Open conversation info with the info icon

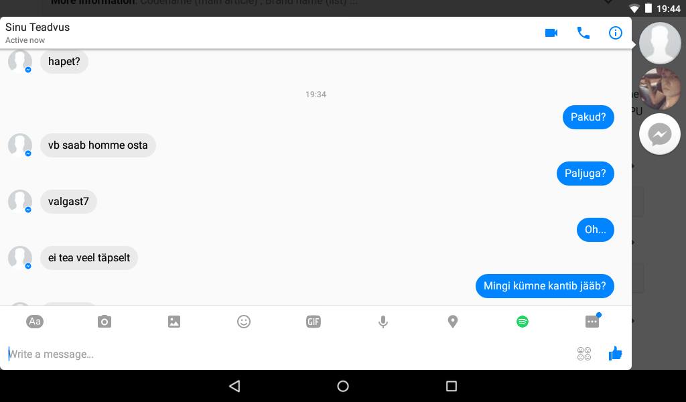click(615, 33)
